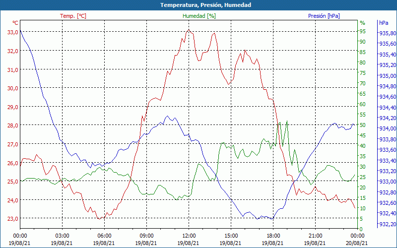
Task: Click the temperature peak at 12:00
Action: pyautogui.click(x=189, y=30)
